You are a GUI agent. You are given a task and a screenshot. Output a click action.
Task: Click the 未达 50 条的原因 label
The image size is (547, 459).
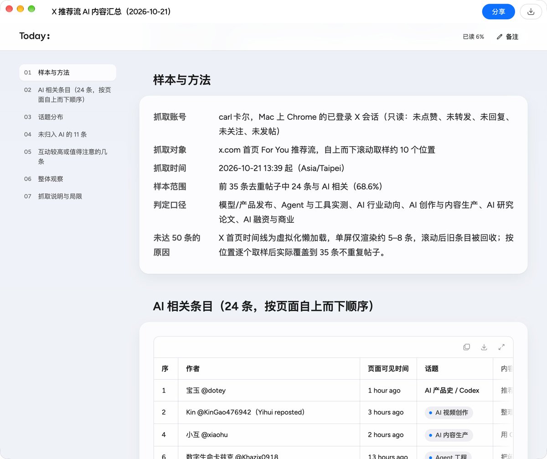(177, 245)
